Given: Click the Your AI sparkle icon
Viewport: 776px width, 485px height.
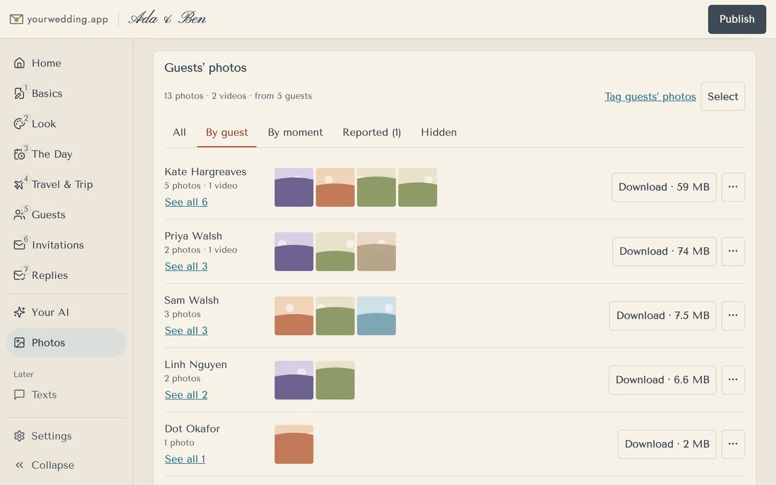Looking at the screenshot, I should (19, 312).
